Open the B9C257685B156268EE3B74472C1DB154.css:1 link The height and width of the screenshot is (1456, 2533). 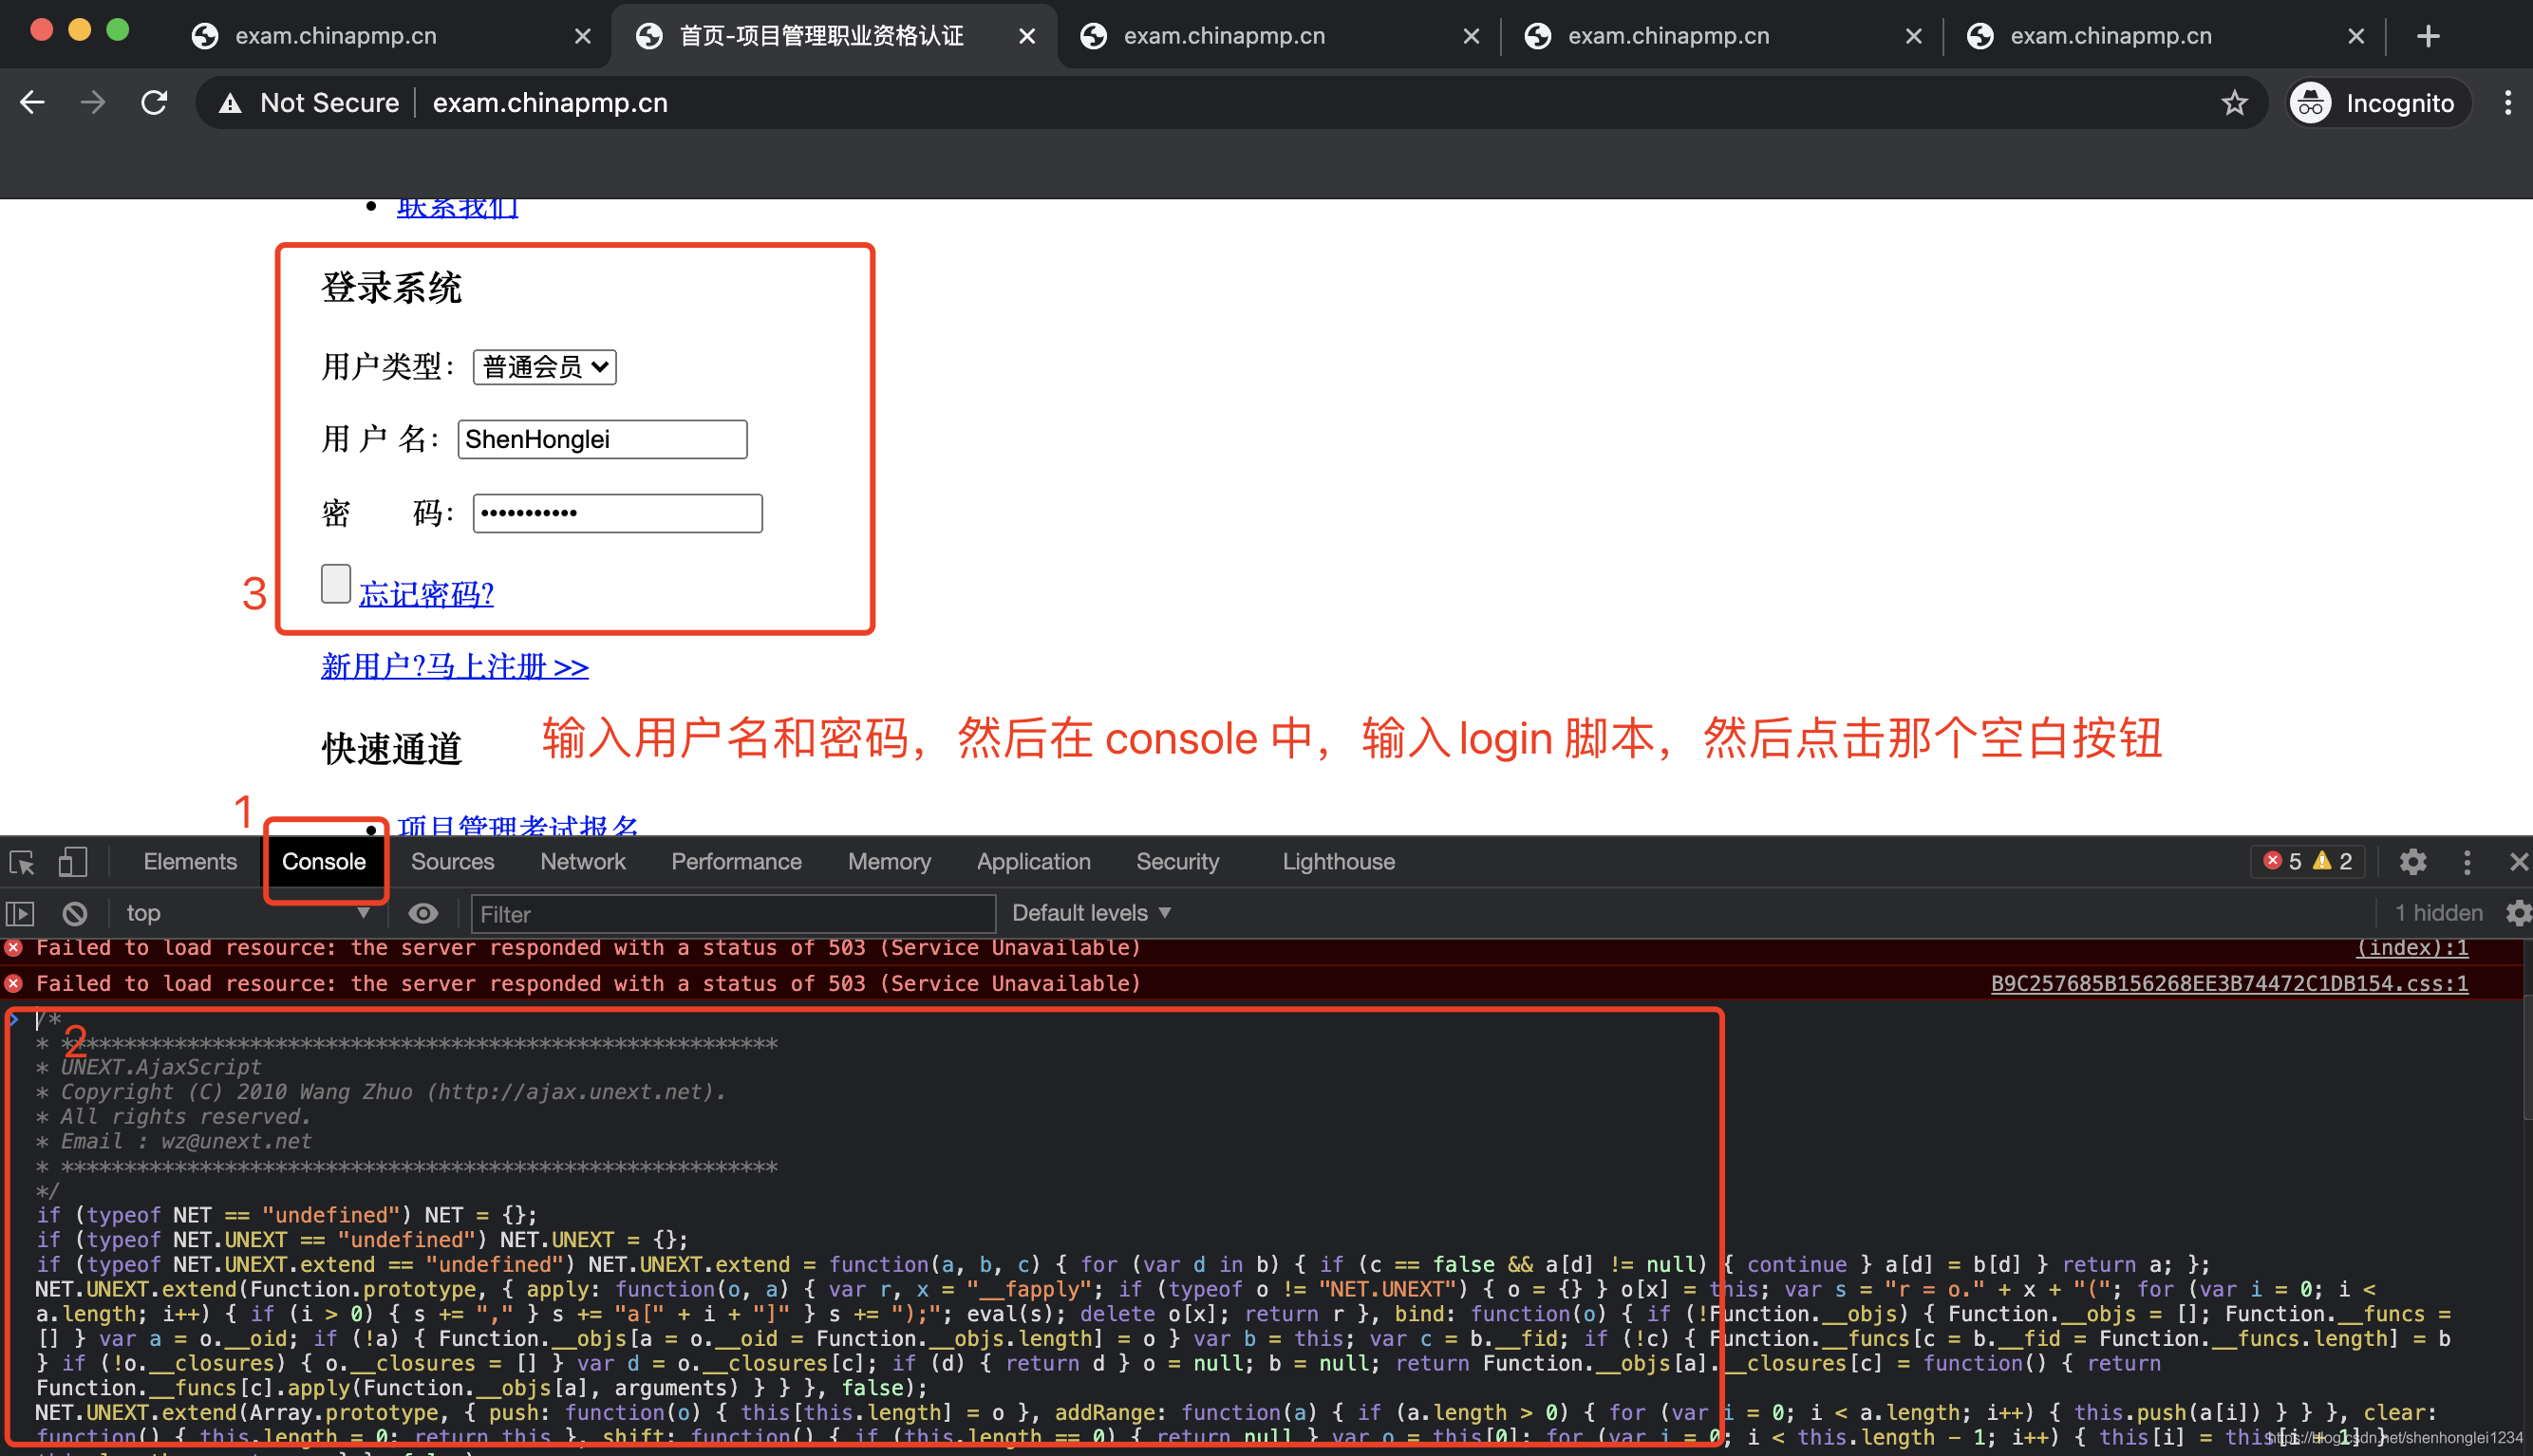[2229, 984]
